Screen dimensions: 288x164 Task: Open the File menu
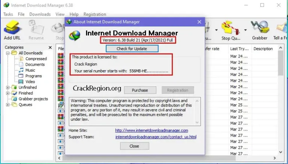[21, 14]
